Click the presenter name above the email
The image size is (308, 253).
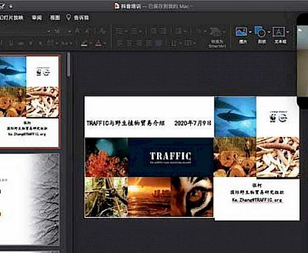click(x=257, y=185)
